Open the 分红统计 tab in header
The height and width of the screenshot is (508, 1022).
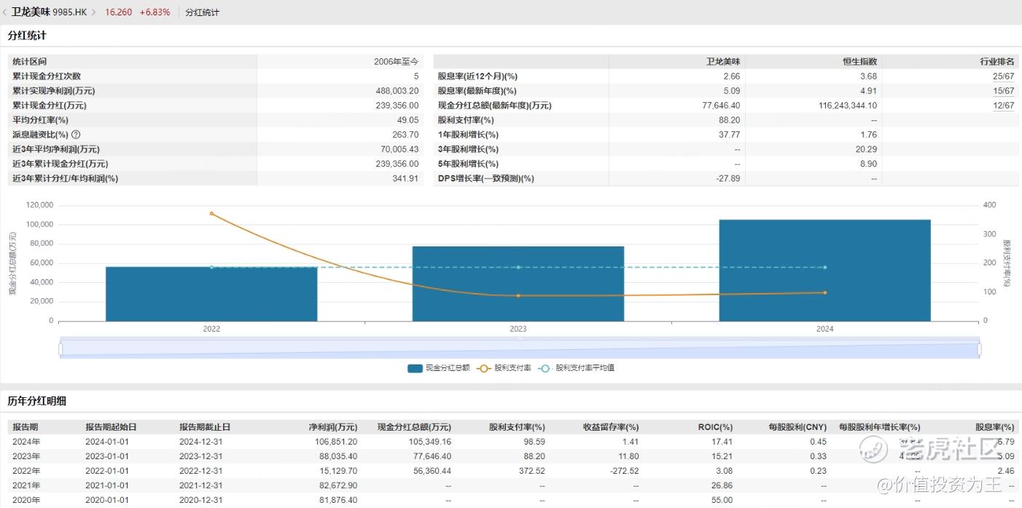[x=202, y=12]
